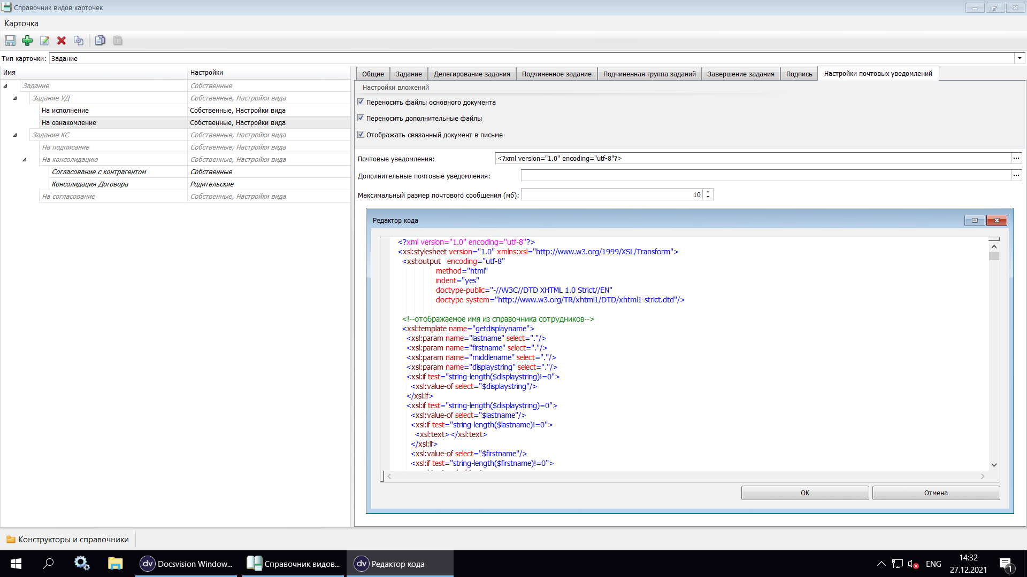Switch to the Подпись tab
The image size is (1027, 577).
[x=799, y=74]
